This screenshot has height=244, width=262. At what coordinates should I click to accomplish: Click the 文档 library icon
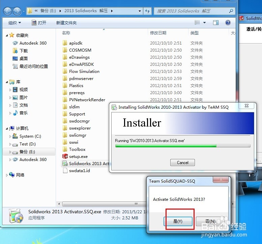coord(15,105)
